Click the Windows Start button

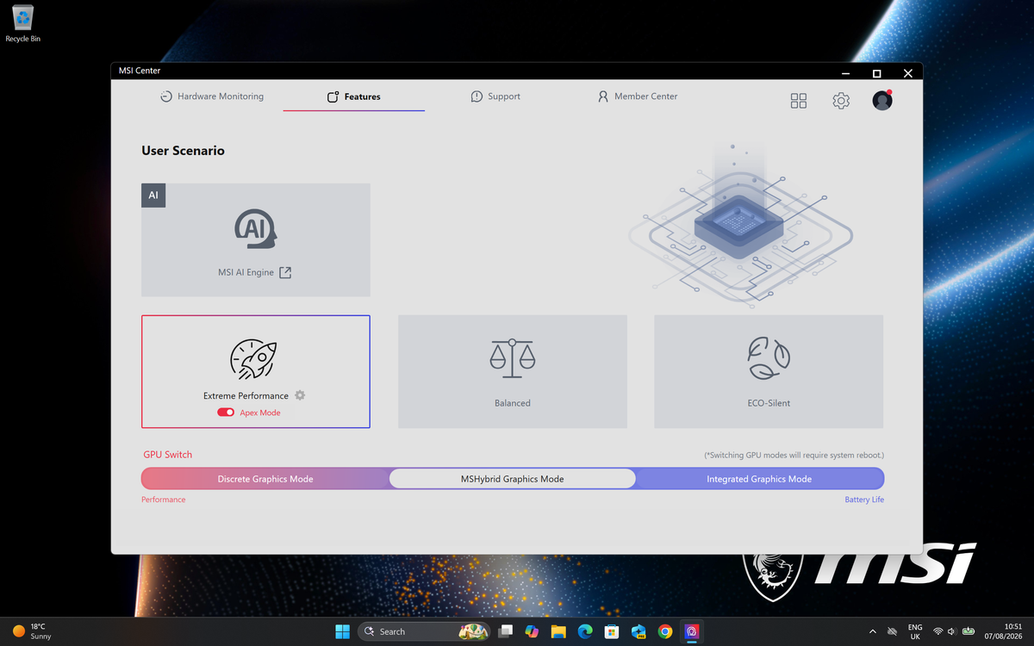[342, 631]
